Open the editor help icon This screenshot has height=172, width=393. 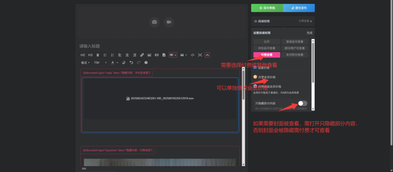click(146, 62)
